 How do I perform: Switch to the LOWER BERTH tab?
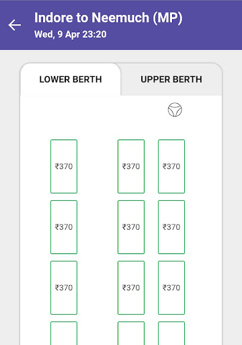71,80
